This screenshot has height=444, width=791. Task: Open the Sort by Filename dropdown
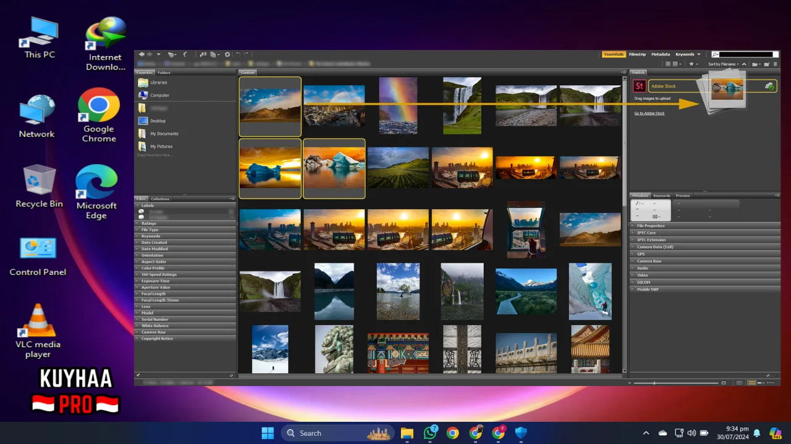(722, 64)
